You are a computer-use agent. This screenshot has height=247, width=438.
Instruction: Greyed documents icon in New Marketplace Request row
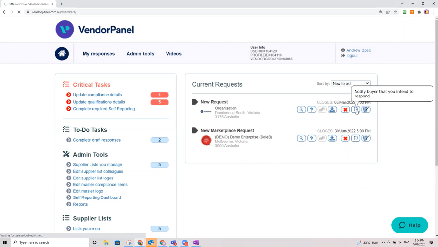click(322, 138)
